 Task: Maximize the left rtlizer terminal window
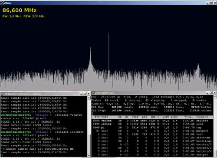pos(85,94)
